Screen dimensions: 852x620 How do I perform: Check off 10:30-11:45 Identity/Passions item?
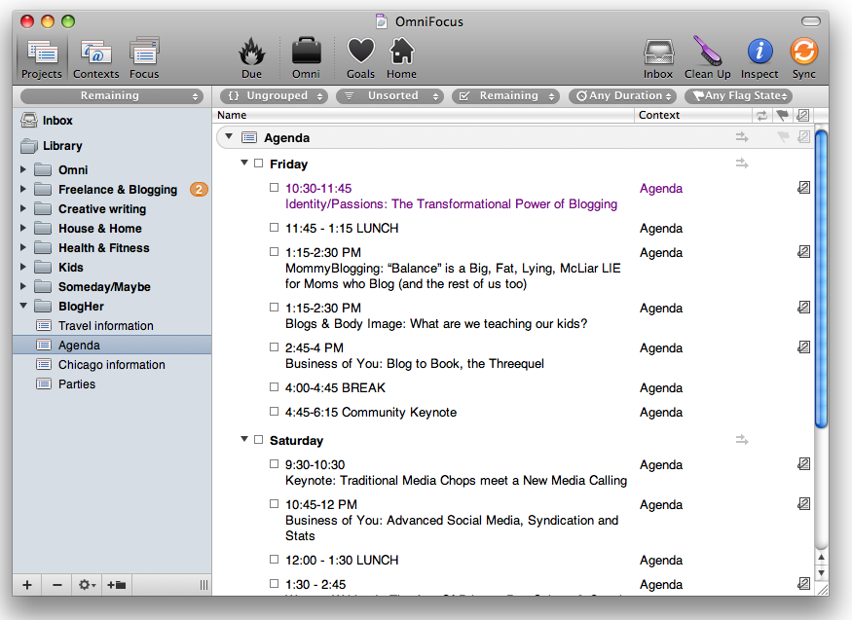point(274,188)
